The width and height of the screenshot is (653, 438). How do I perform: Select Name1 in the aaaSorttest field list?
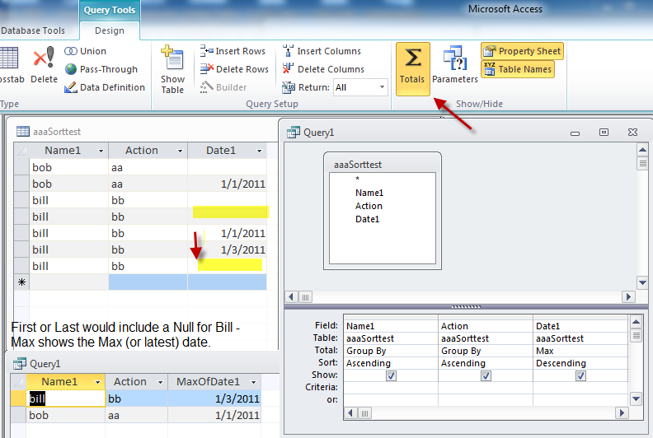pyautogui.click(x=369, y=193)
